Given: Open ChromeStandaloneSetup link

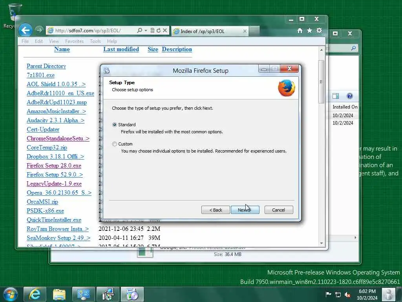Looking at the screenshot, I should click(x=58, y=138).
